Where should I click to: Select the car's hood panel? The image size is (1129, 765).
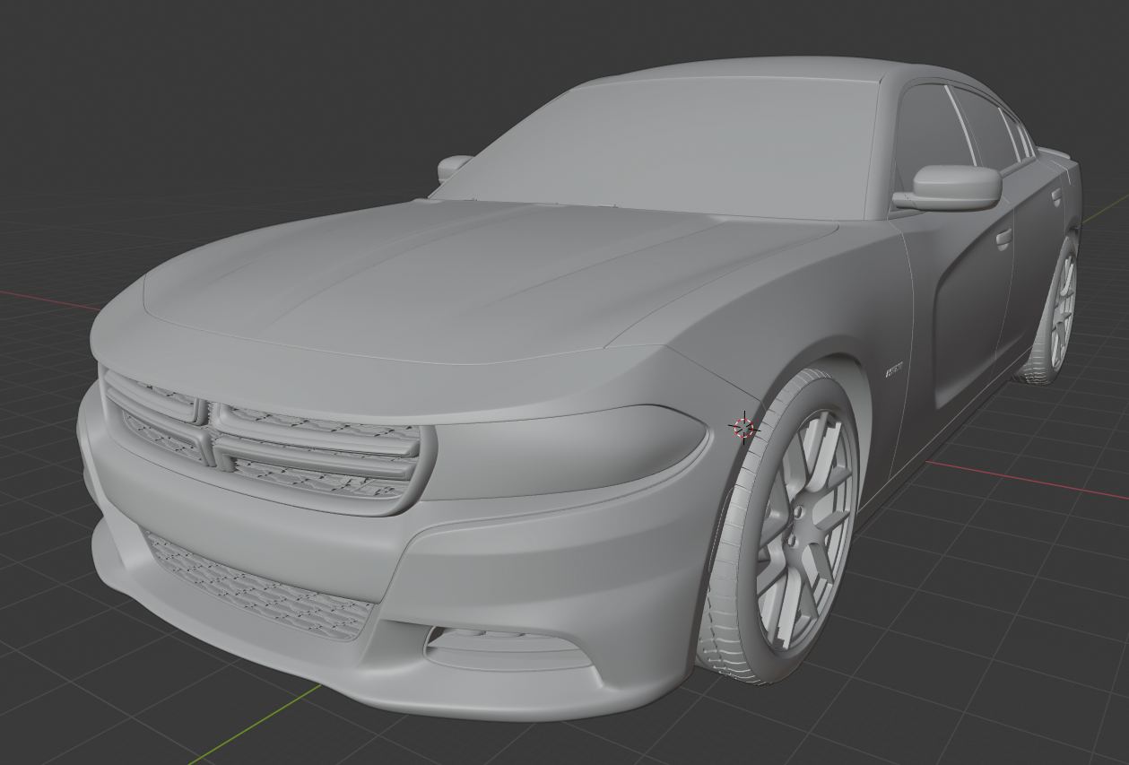coord(466,283)
